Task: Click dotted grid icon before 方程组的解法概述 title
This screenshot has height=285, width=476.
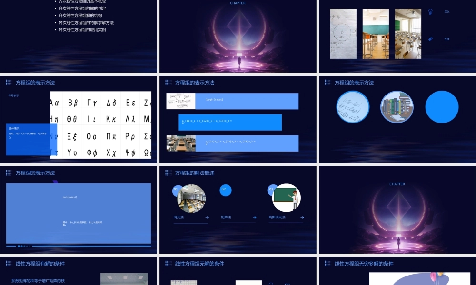Action: 168,173
